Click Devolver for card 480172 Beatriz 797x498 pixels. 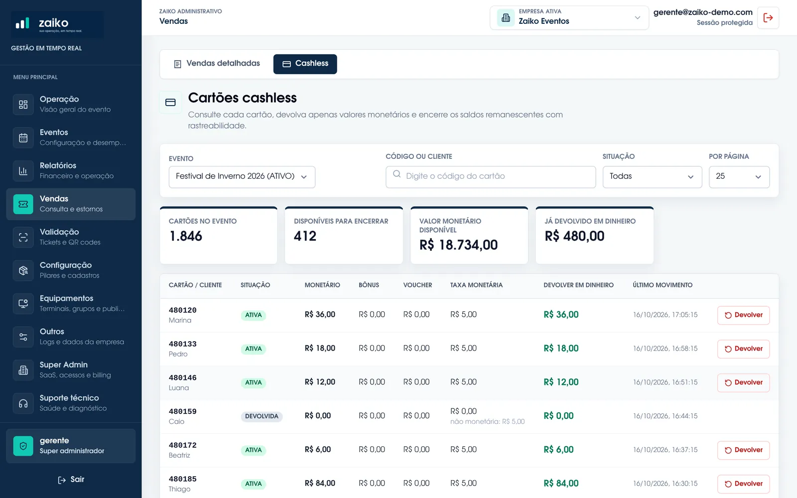(x=744, y=450)
